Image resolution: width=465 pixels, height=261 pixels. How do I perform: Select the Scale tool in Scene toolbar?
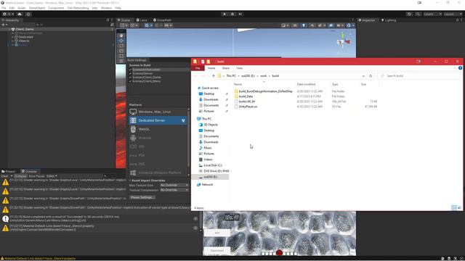[121, 51]
